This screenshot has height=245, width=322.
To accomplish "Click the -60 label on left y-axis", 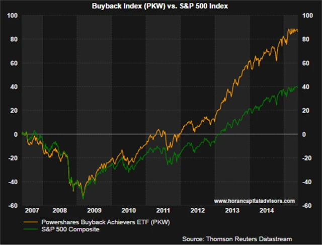I will (12, 205).
